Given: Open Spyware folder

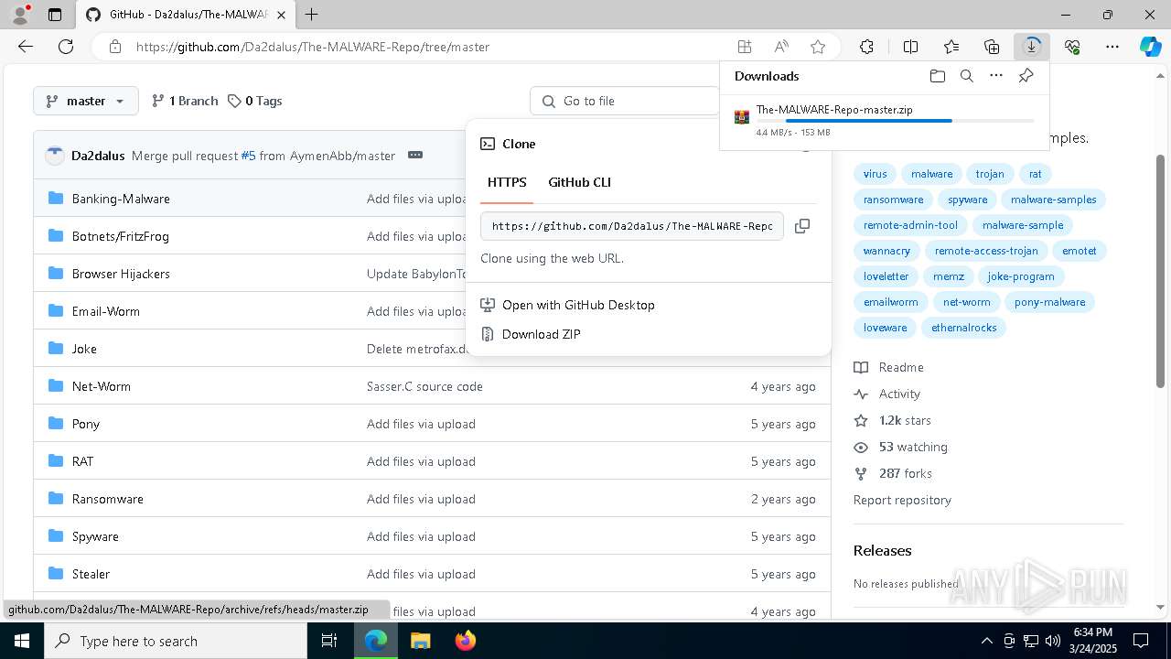Looking at the screenshot, I should pos(95,536).
